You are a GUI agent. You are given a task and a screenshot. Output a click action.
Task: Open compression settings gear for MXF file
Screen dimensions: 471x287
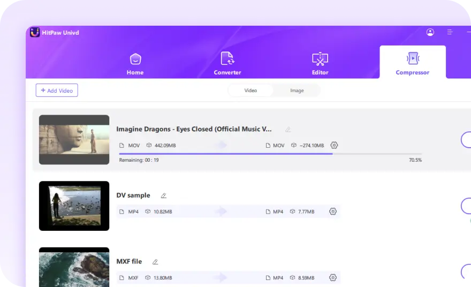(333, 277)
